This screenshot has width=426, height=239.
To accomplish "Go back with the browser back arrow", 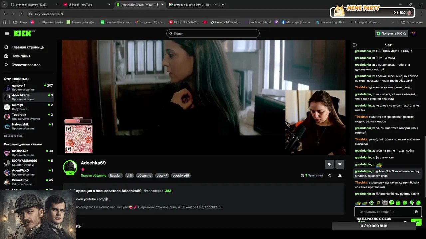I will (5, 14).
